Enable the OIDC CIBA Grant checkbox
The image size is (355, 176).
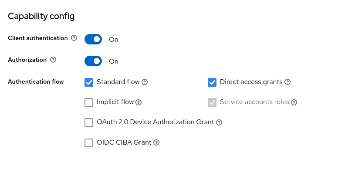89,142
